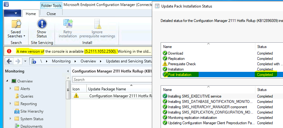This screenshot has height=128, width=283.
Task: Click Ignore prerequisite warnings icon
Action: click(x=97, y=24)
